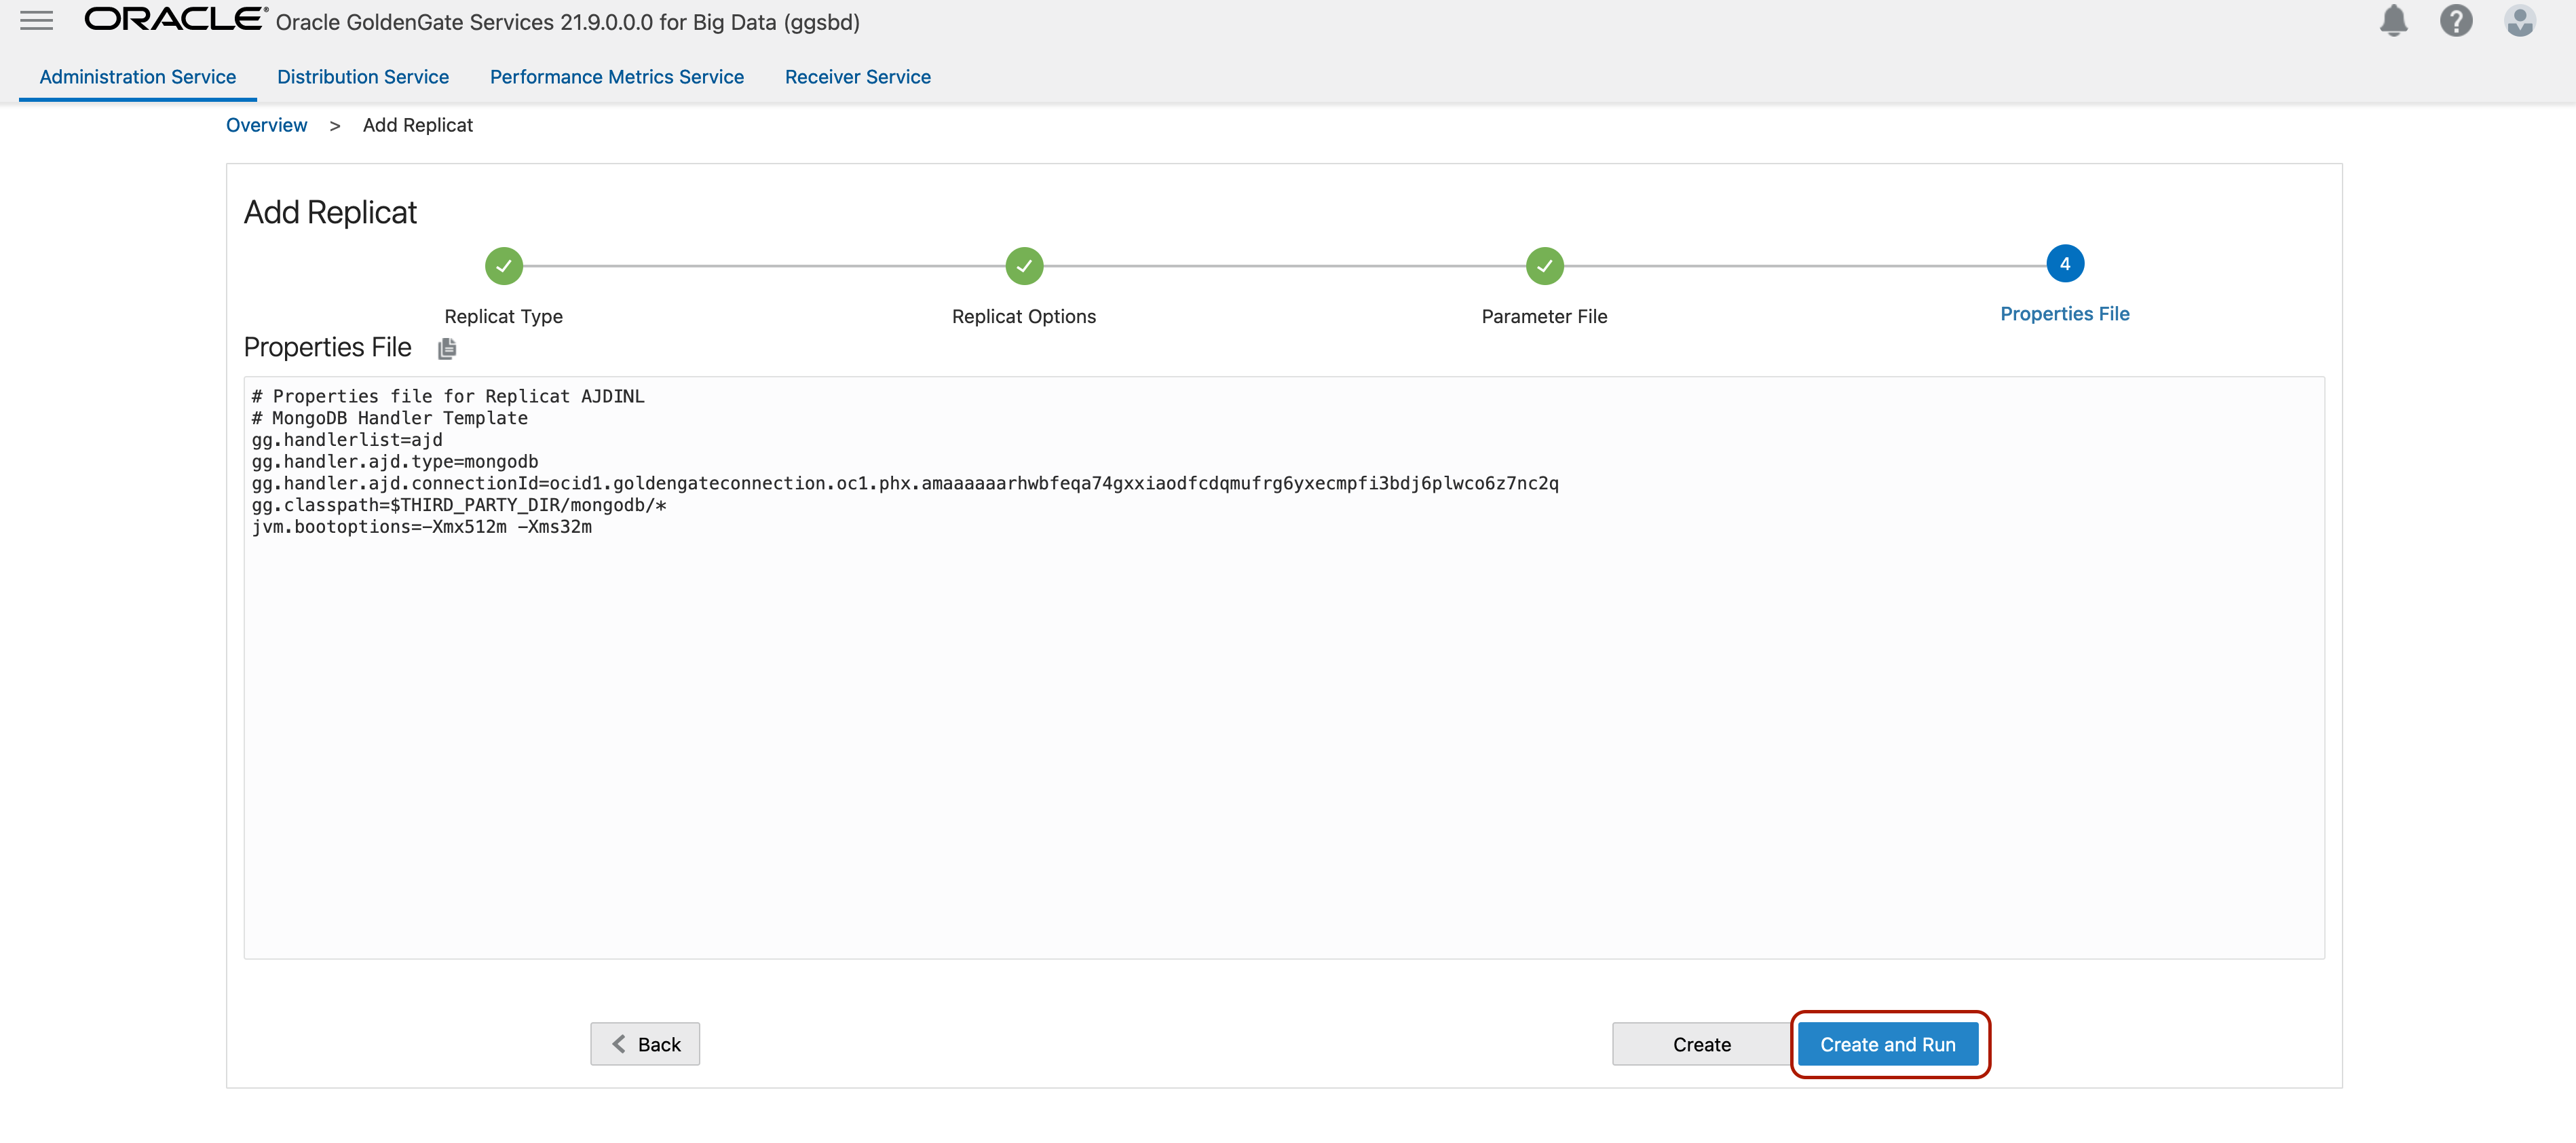Click the Parameter File step checkmark

[1544, 266]
